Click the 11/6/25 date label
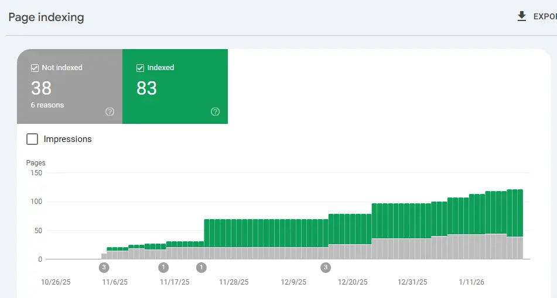 pyautogui.click(x=115, y=282)
